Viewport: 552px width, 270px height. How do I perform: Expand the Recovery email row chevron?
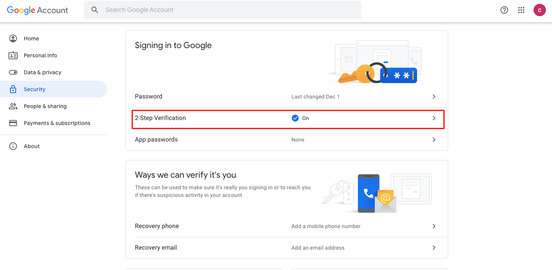click(x=434, y=248)
